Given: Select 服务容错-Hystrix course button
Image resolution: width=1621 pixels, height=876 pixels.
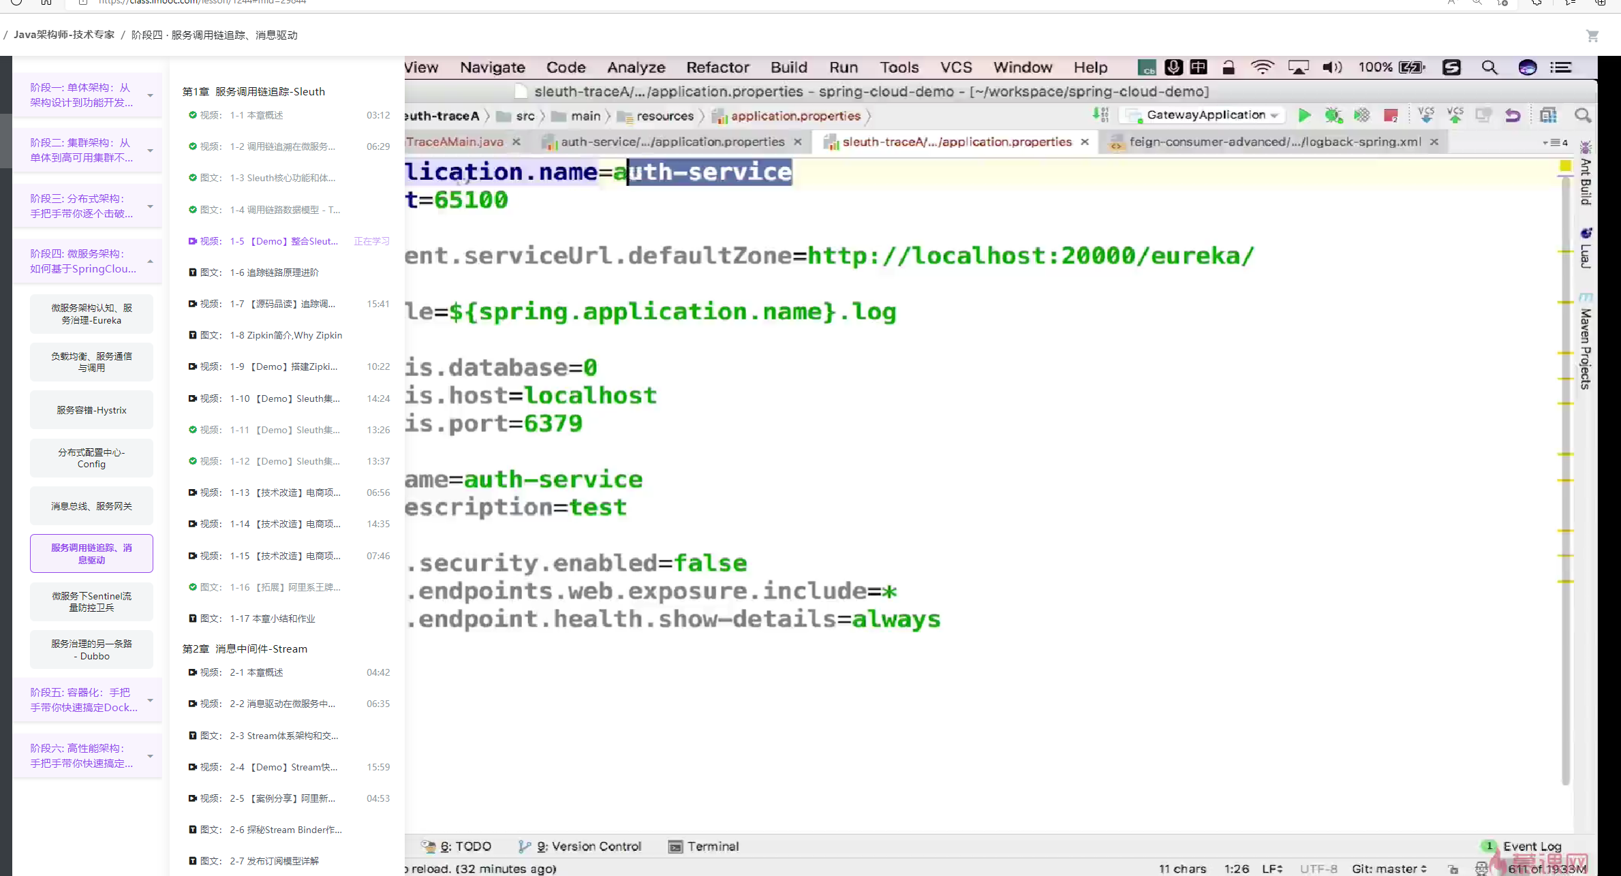Looking at the screenshot, I should (x=91, y=410).
